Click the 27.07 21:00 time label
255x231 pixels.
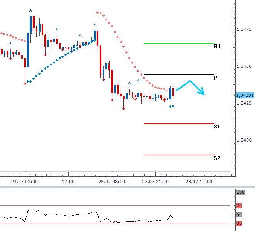[155, 182]
